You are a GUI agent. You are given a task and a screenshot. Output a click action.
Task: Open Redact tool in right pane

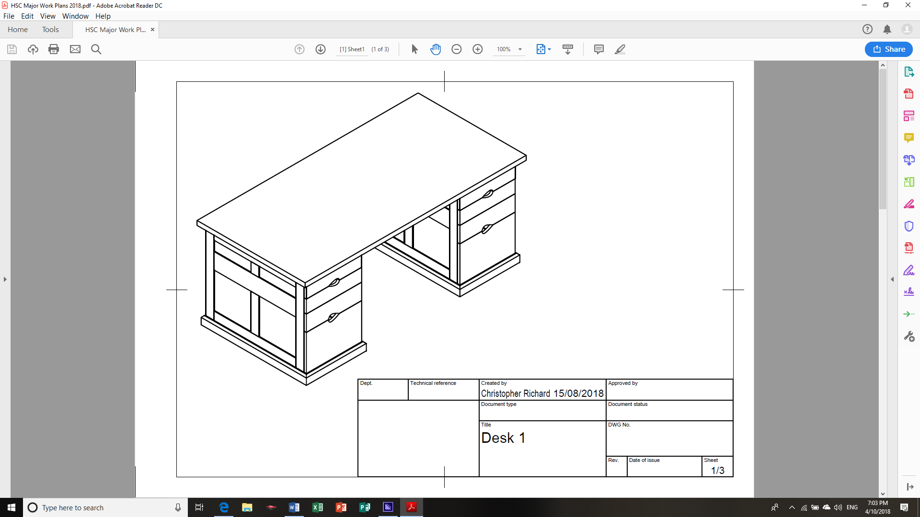(909, 204)
